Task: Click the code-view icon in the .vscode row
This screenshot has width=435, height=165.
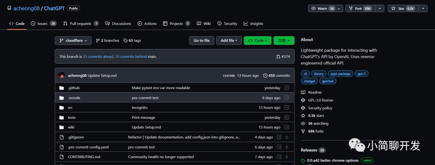Action: click(x=287, y=98)
